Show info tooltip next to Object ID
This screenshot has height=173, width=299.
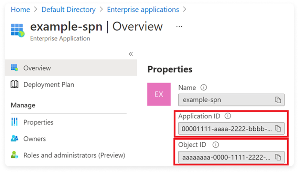[216, 145]
